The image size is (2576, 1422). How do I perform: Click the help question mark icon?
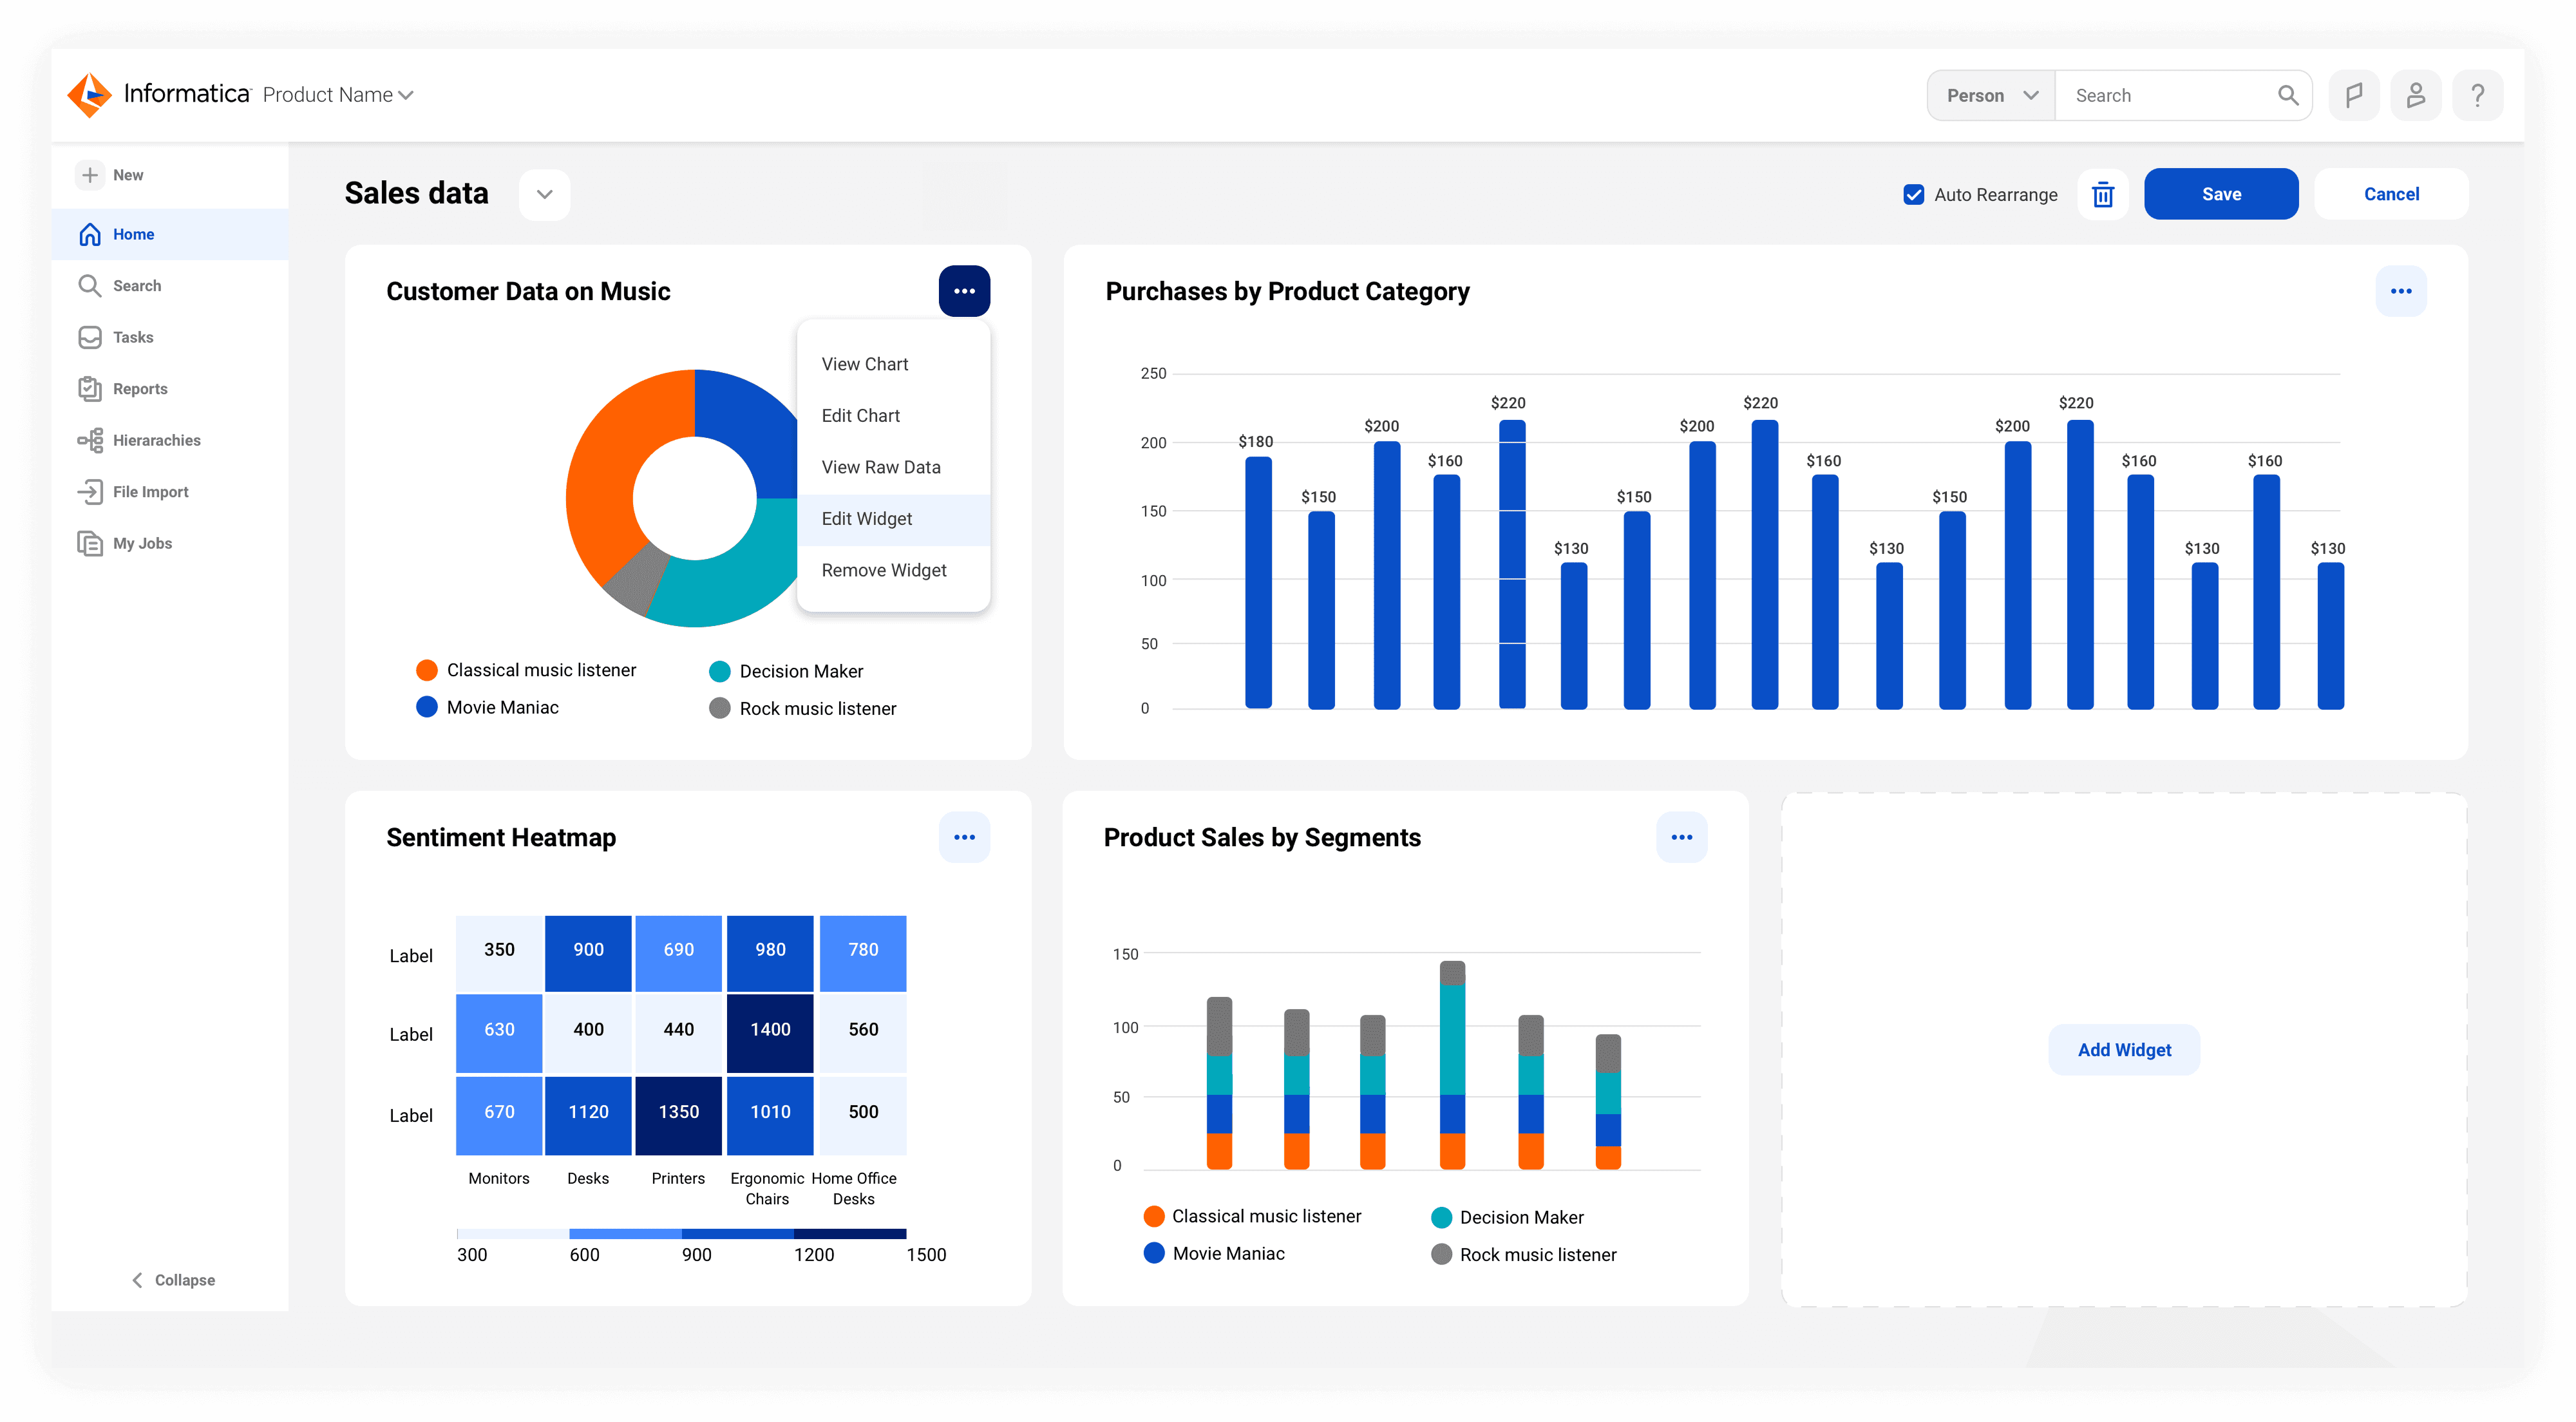[2477, 95]
